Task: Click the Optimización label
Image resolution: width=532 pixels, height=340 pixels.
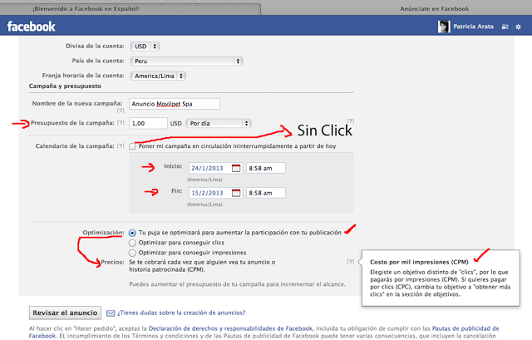Action: tap(103, 233)
